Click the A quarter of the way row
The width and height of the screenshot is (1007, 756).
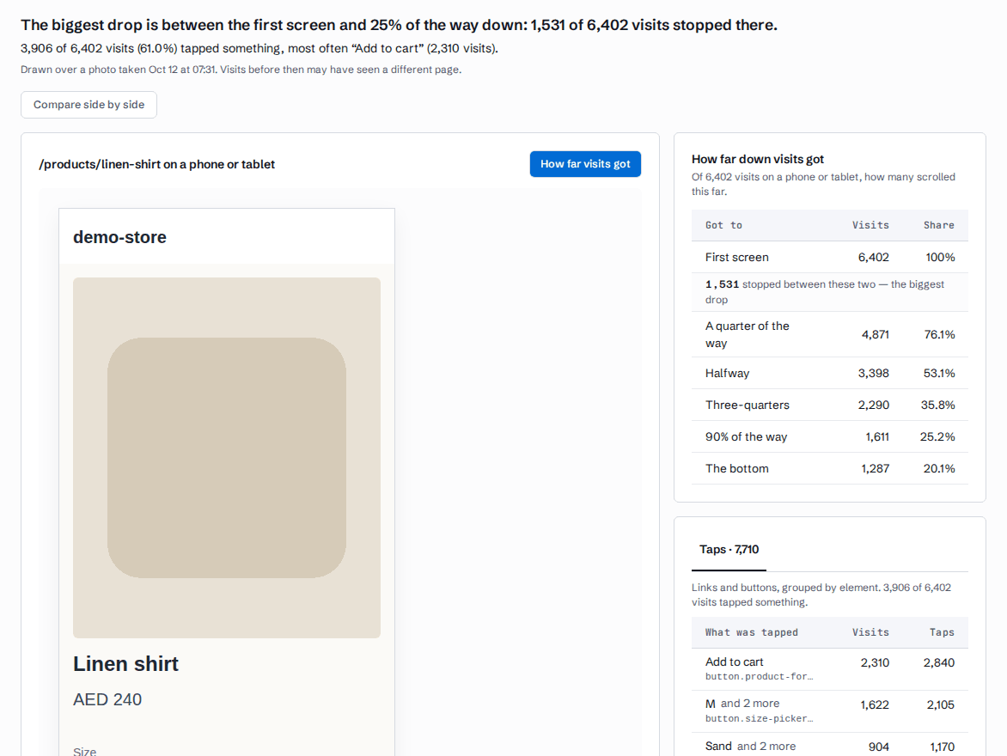(x=830, y=334)
